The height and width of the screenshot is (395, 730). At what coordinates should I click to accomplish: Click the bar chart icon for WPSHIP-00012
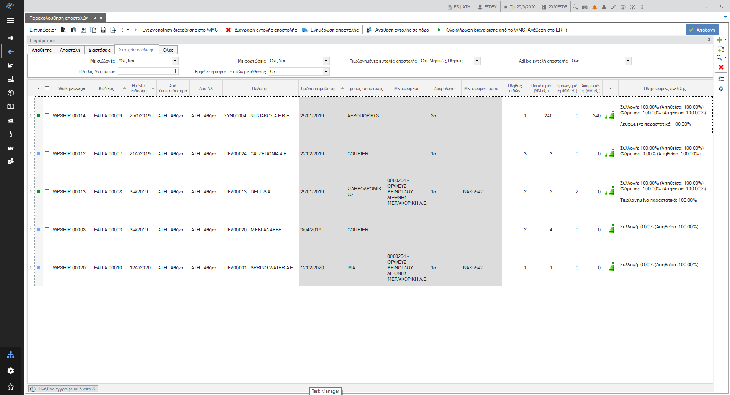point(609,153)
